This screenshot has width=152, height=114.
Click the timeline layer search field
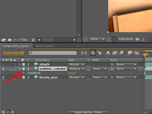[53, 53]
